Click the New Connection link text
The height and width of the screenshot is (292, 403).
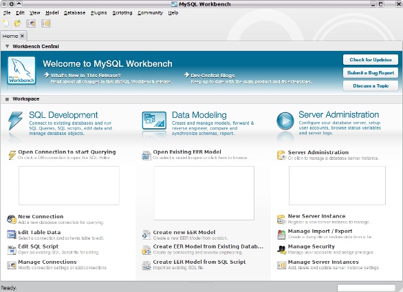41,217
